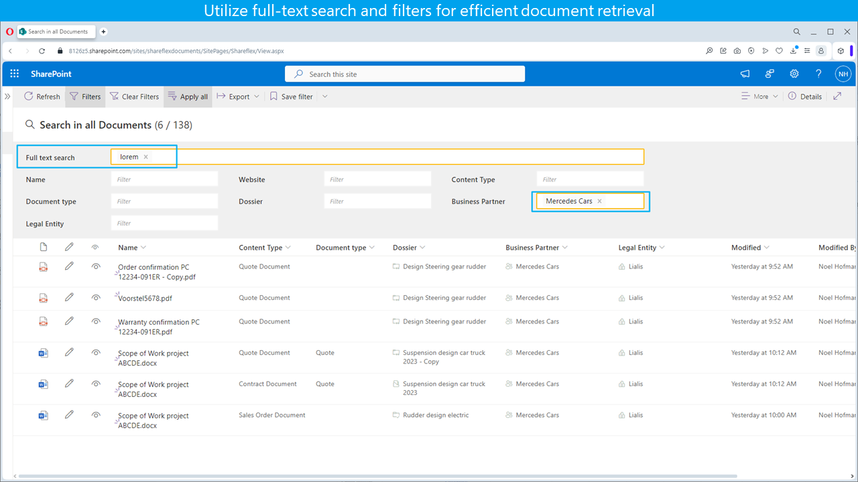This screenshot has height=482, width=858.
Task: Preview eye icon for Order confirmation PC row
Action: click(x=96, y=266)
